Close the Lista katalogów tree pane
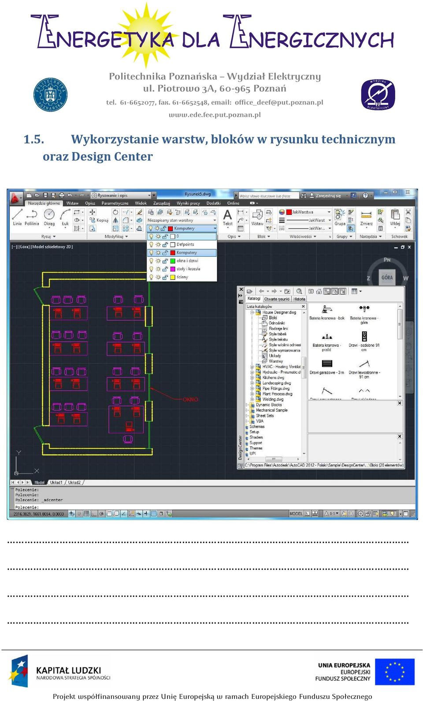The width and height of the screenshot is (423, 701). pyautogui.click(x=303, y=306)
